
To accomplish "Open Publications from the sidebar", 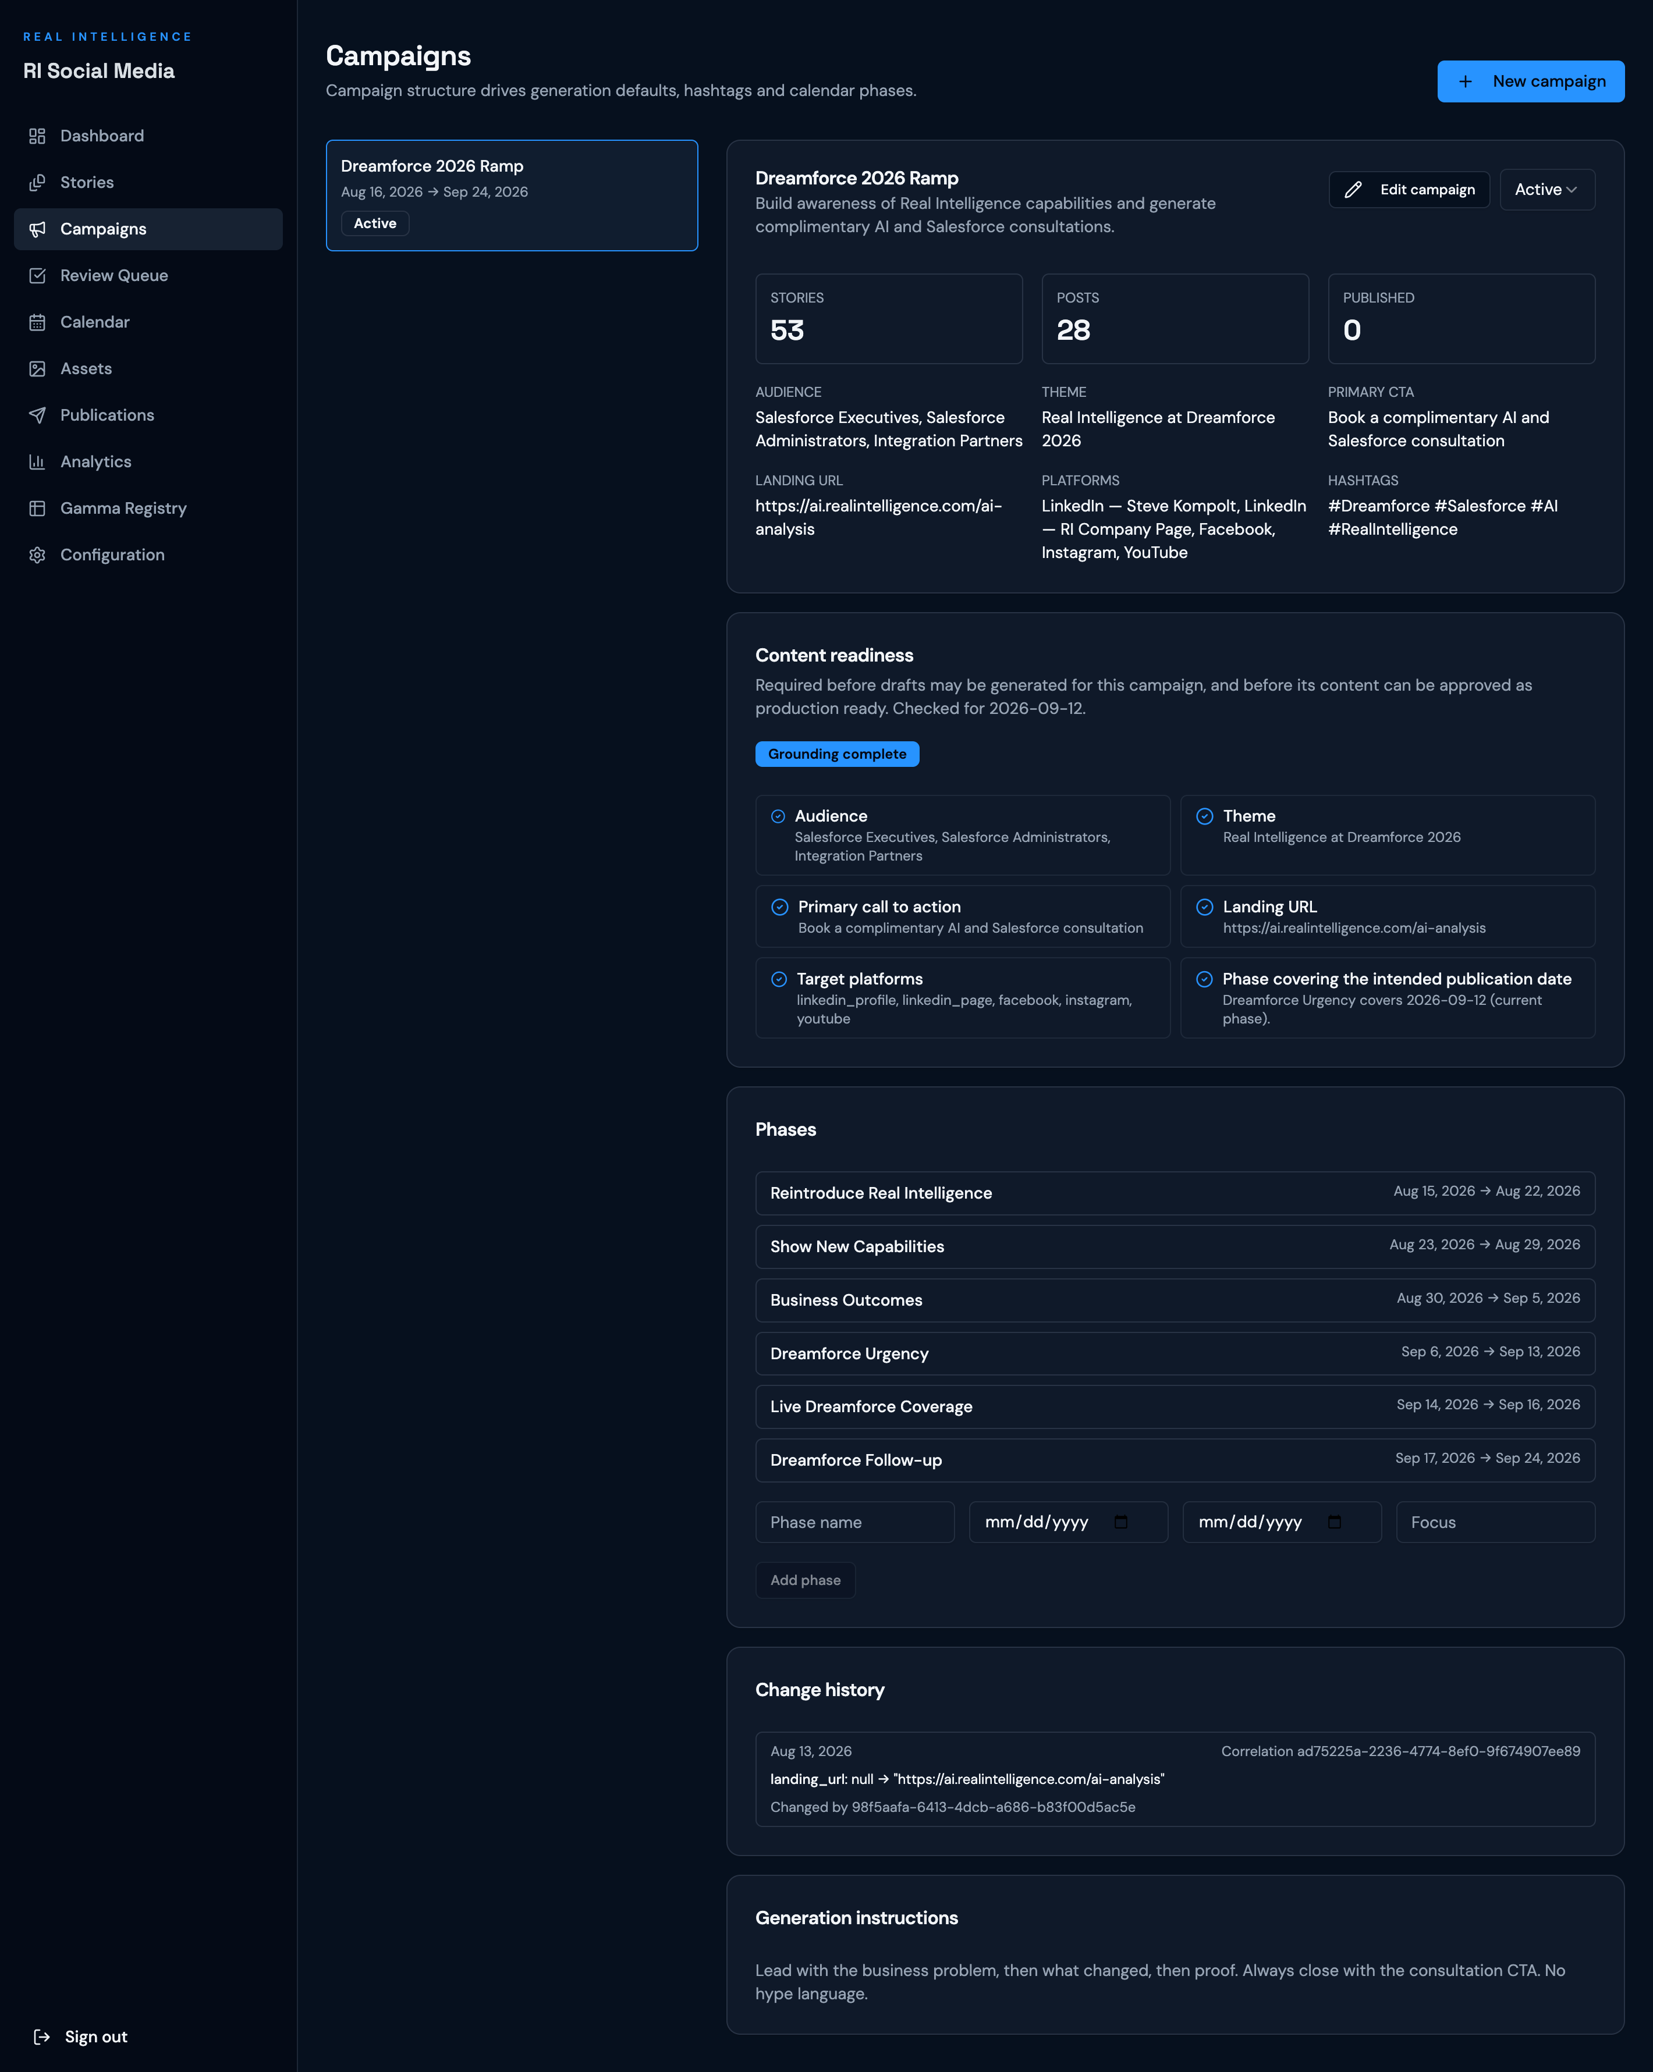I will 148,415.
